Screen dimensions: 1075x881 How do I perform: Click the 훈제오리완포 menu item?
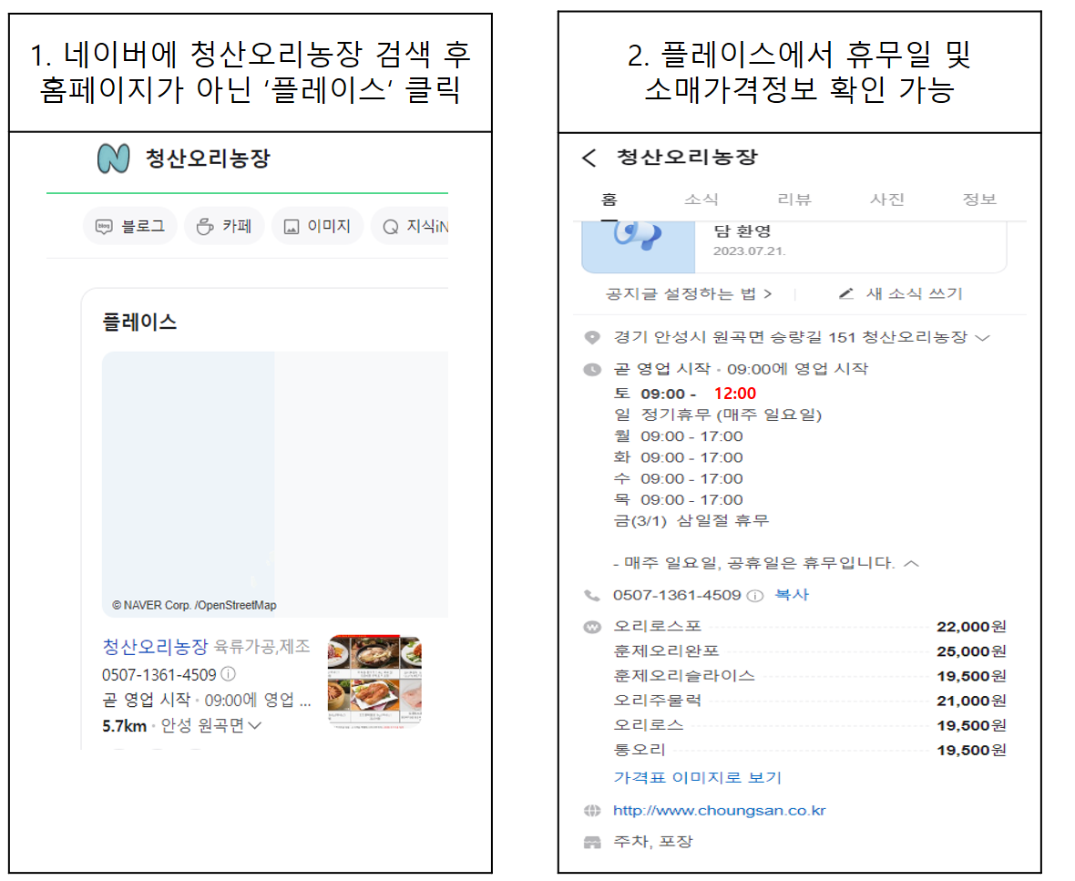pyautogui.click(x=666, y=651)
